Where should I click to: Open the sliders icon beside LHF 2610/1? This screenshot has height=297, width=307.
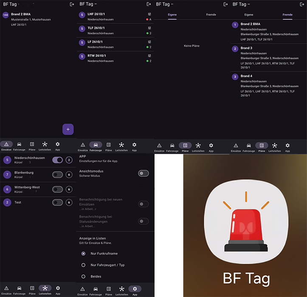149,14
